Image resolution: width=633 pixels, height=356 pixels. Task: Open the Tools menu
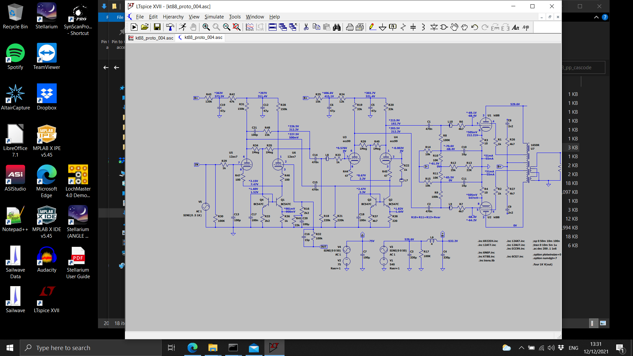click(x=235, y=17)
